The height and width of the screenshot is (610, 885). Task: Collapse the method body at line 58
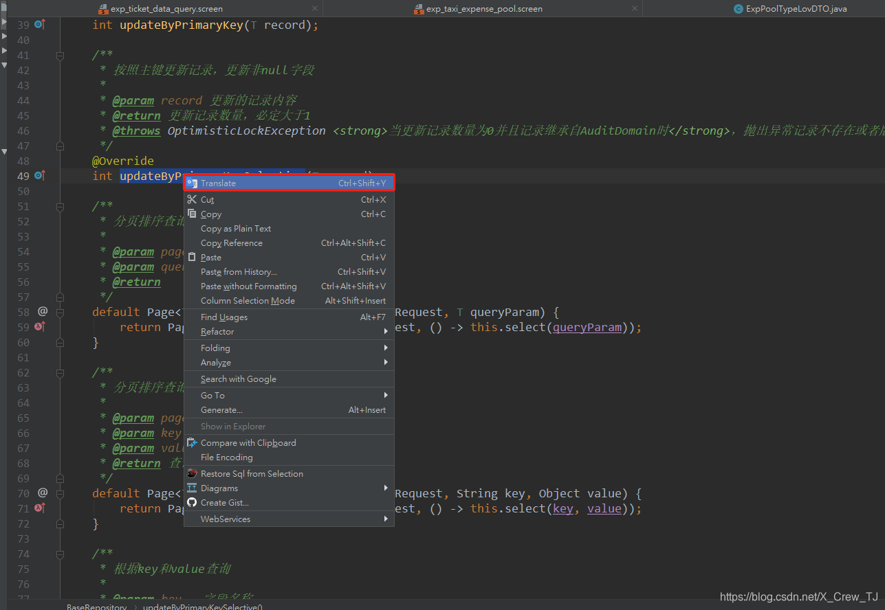60,312
